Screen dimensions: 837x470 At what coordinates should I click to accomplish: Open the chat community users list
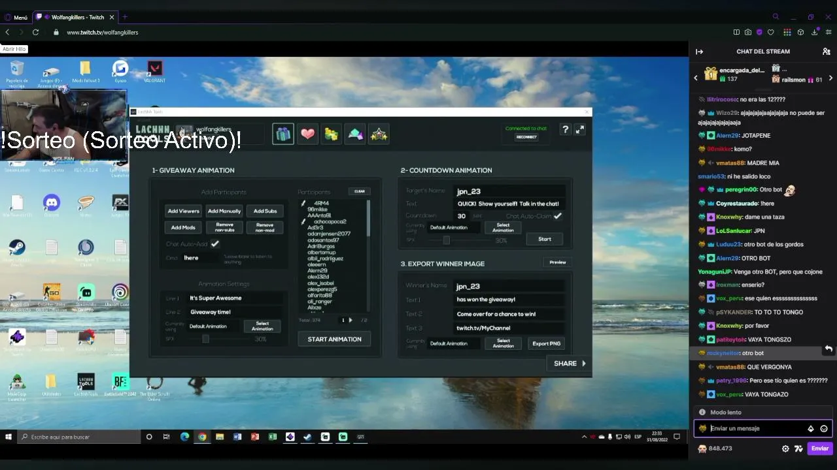827,52
